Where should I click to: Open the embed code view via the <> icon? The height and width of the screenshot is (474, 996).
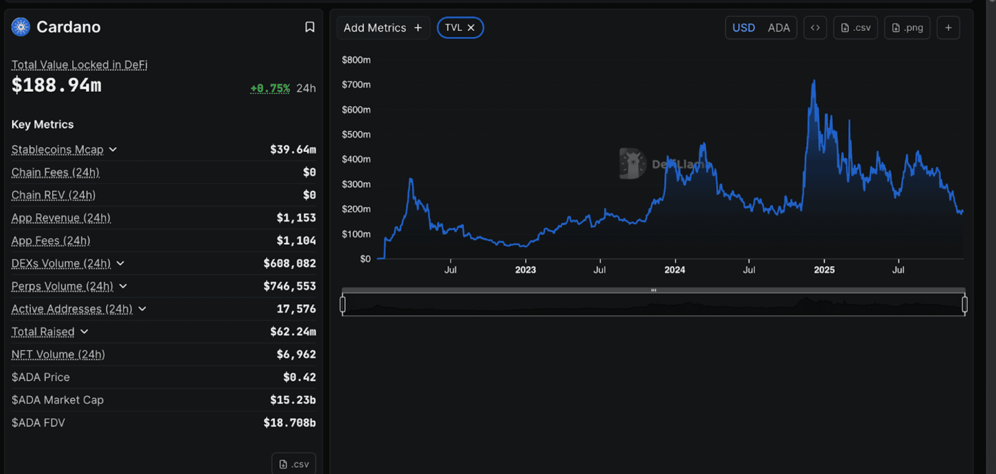[x=815, y=27]
